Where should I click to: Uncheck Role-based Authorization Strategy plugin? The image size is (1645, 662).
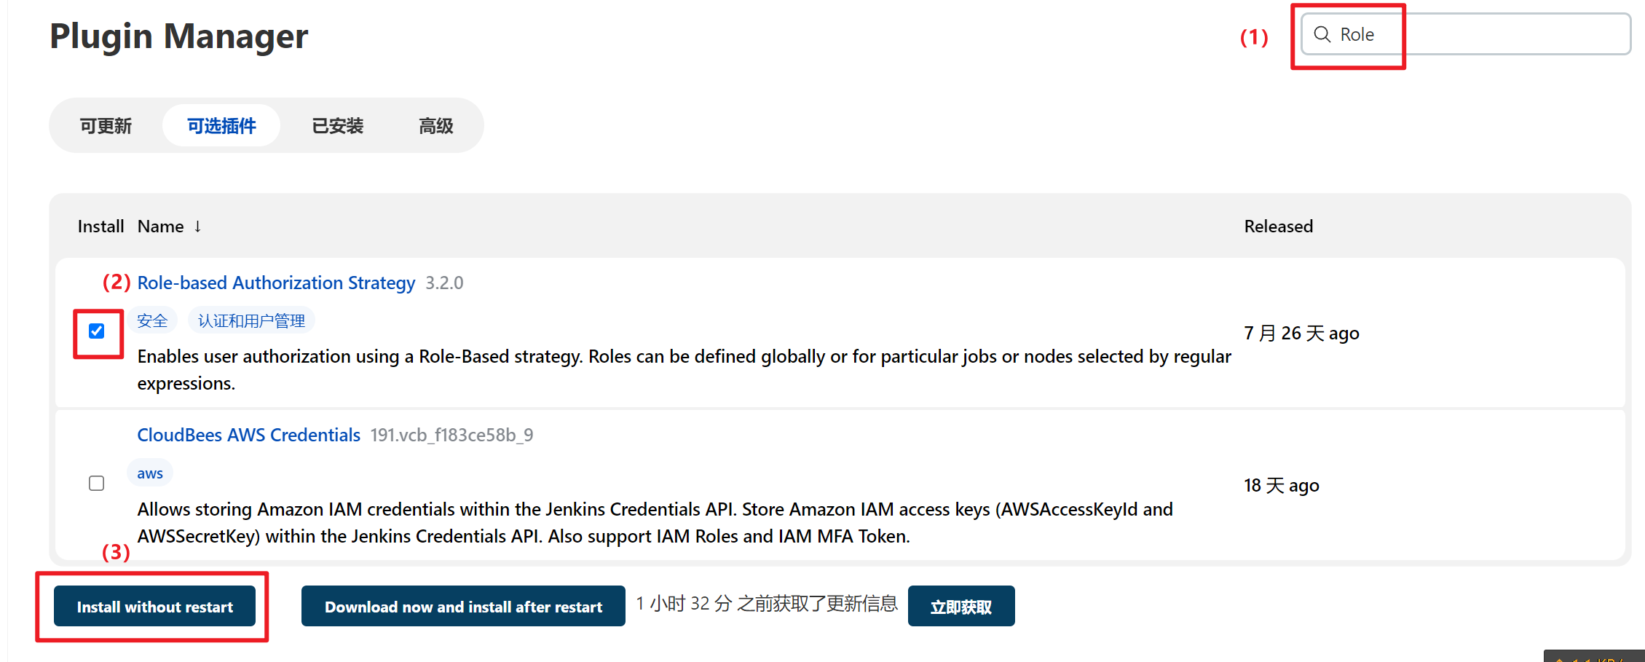point(96,331)
